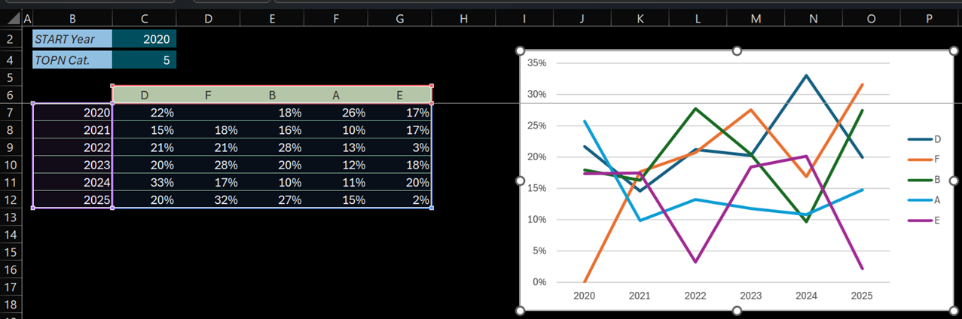Click the dark blue D series peak at 2024
Image resolution: width=962 pixels, height=319 pixels.
pyautogui.click(x=806, y=75)
